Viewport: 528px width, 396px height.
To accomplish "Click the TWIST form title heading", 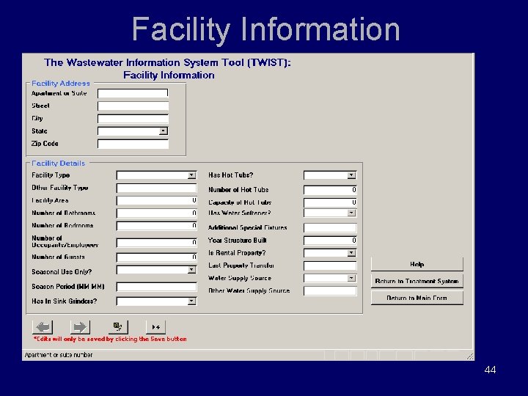I will point(168,69).
